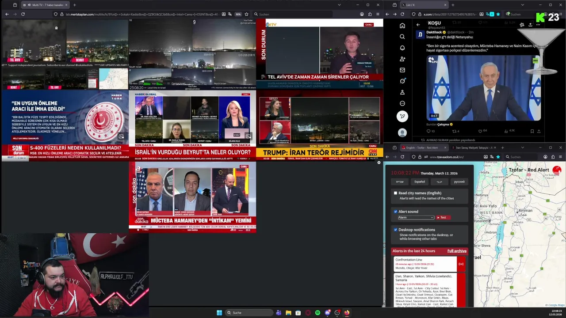Screen dimensions: 566x318
Task: Share the Daktilock post
Action: click(x=539, y=131)
